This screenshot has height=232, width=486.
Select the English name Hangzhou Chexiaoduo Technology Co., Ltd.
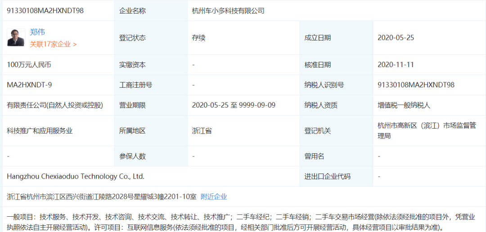pos(76,177)
